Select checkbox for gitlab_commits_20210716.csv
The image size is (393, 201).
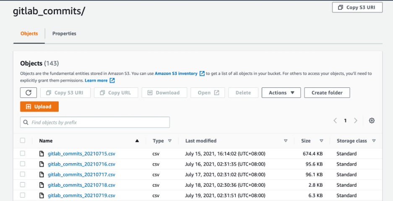pyautogui.click(x=23, y=164)
